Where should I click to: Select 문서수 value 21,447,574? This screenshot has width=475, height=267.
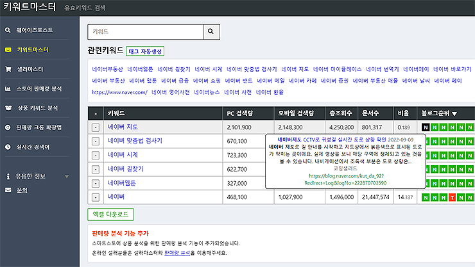pyautogui.click(x=376, y=197)
